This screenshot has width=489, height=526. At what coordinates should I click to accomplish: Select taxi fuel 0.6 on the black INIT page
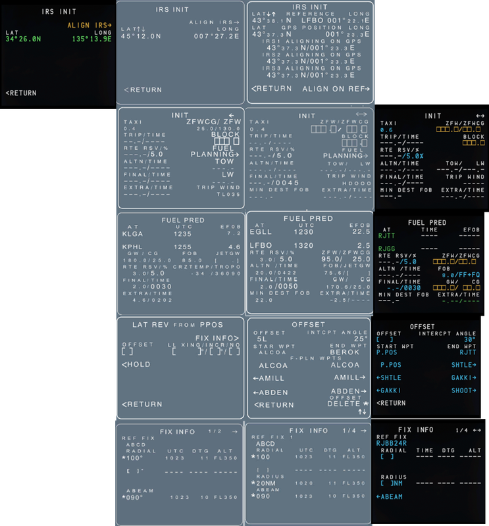[386, 130]
